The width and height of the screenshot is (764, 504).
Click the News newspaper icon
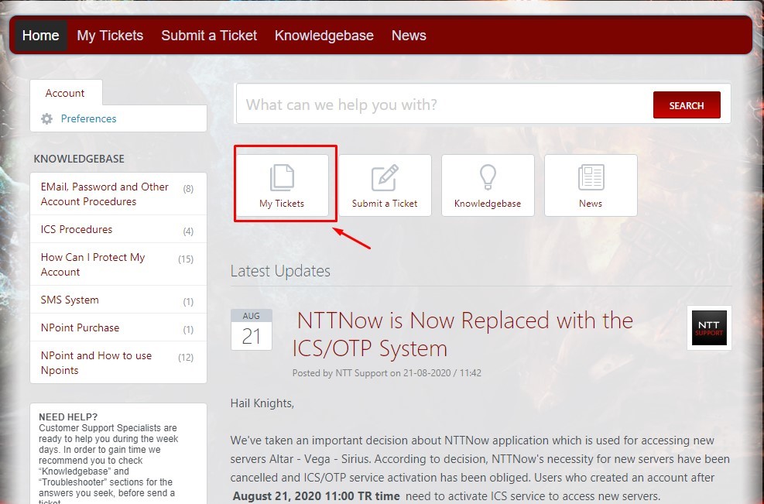tap(591, 177)
